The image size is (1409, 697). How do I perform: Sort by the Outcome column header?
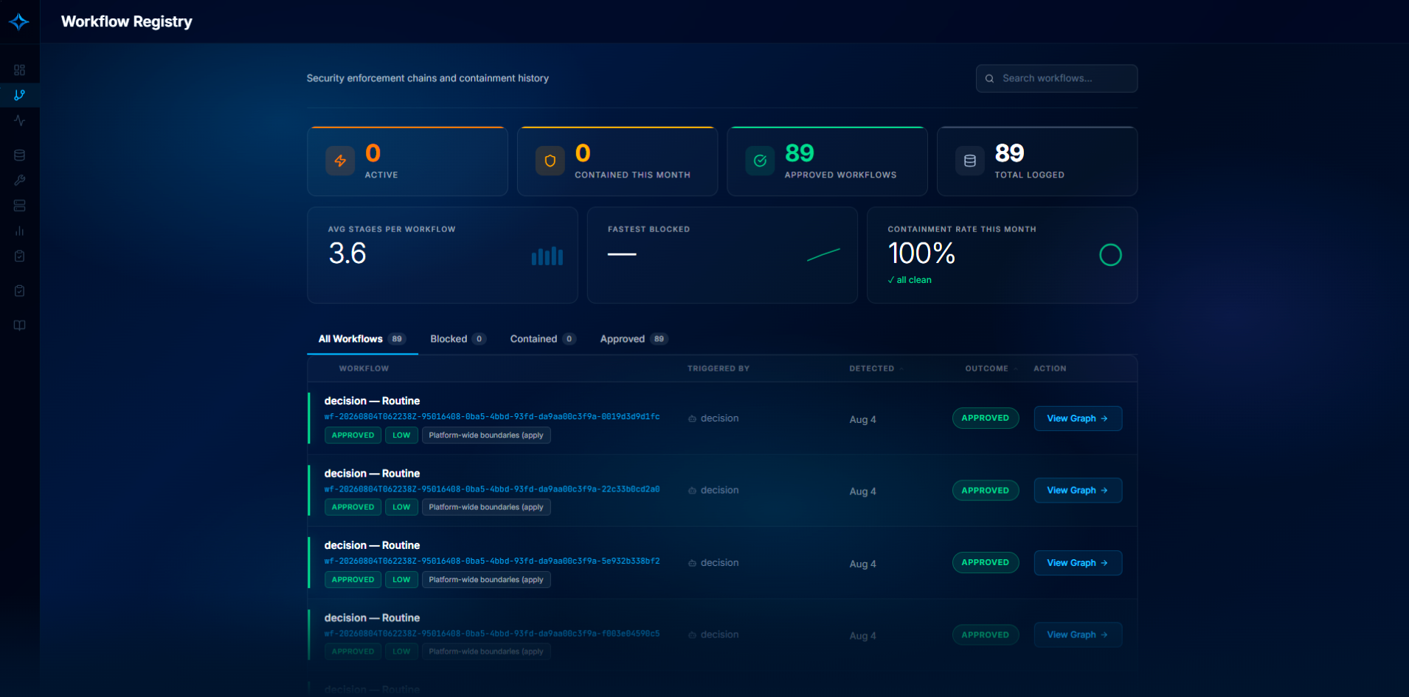[x=991, y=368]
